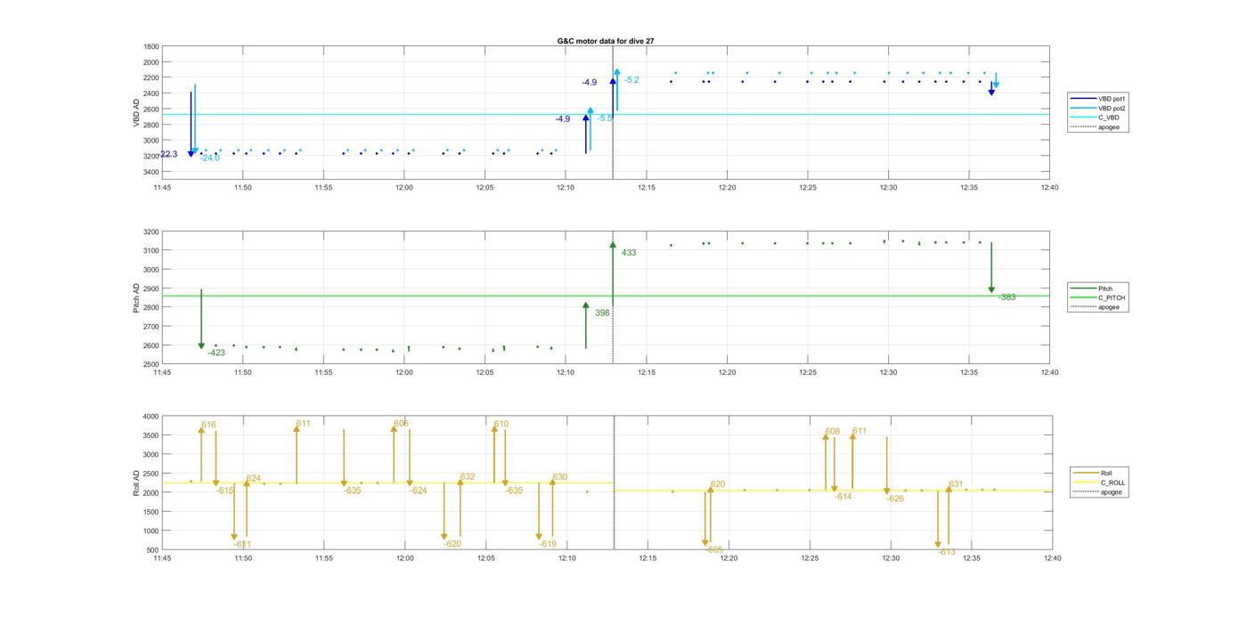This screenshot has height=617, width=1247.
Task: Click the 11:55 tick under the Pitch plot
Action: (323, 373)
